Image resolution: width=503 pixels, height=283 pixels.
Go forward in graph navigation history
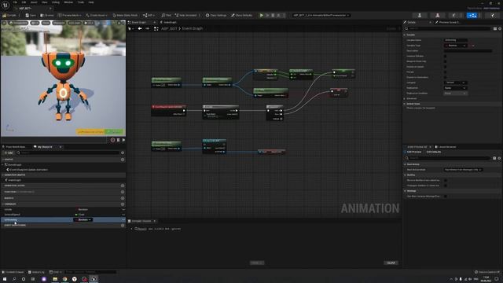coord(147,28)
